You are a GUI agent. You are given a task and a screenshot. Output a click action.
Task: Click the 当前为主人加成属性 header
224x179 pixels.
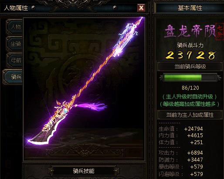[190, 115]
